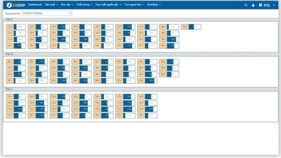Select bin C7-1 showing 14%

coord(119,115)
